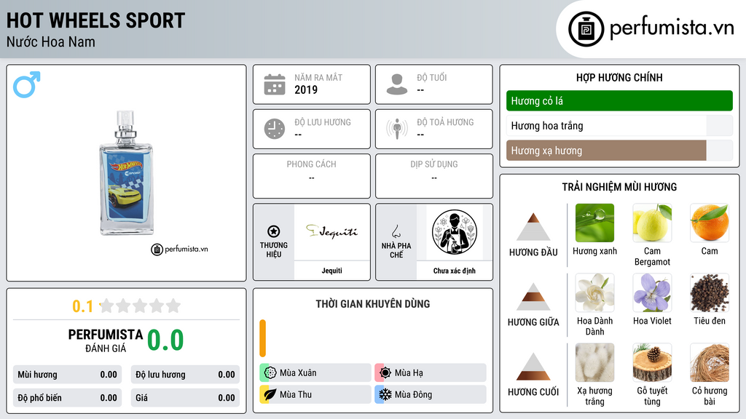Click the Mùa Xuân flower icon

pyautogui.click(x=270, y=373)
